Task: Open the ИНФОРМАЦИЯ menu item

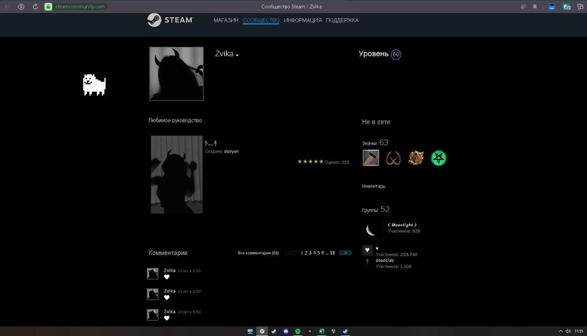Action: pos(302,20)
